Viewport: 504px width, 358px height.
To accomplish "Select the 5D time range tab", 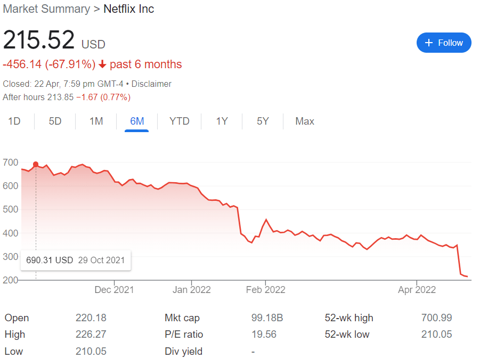I will (x=55, y=121).
